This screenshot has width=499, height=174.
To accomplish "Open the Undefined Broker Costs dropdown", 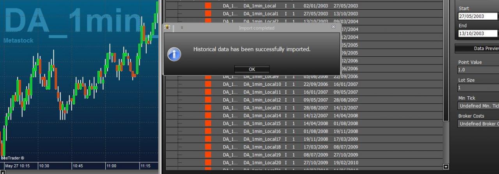I will pos(479,124).
